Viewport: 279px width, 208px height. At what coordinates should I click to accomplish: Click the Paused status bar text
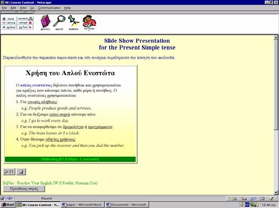[x=47, y=198]
